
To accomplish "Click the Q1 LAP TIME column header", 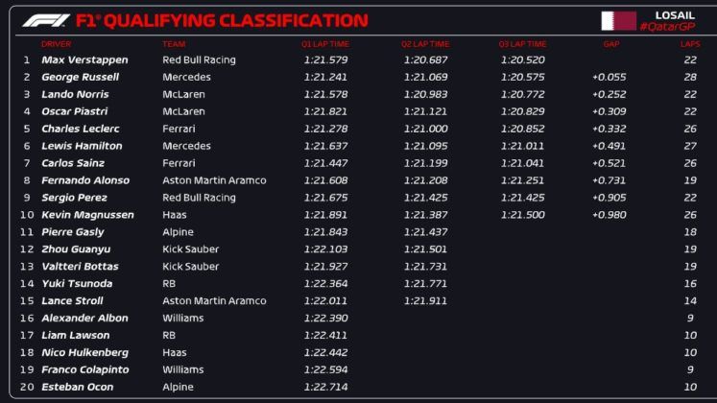I will click(325, 44).
